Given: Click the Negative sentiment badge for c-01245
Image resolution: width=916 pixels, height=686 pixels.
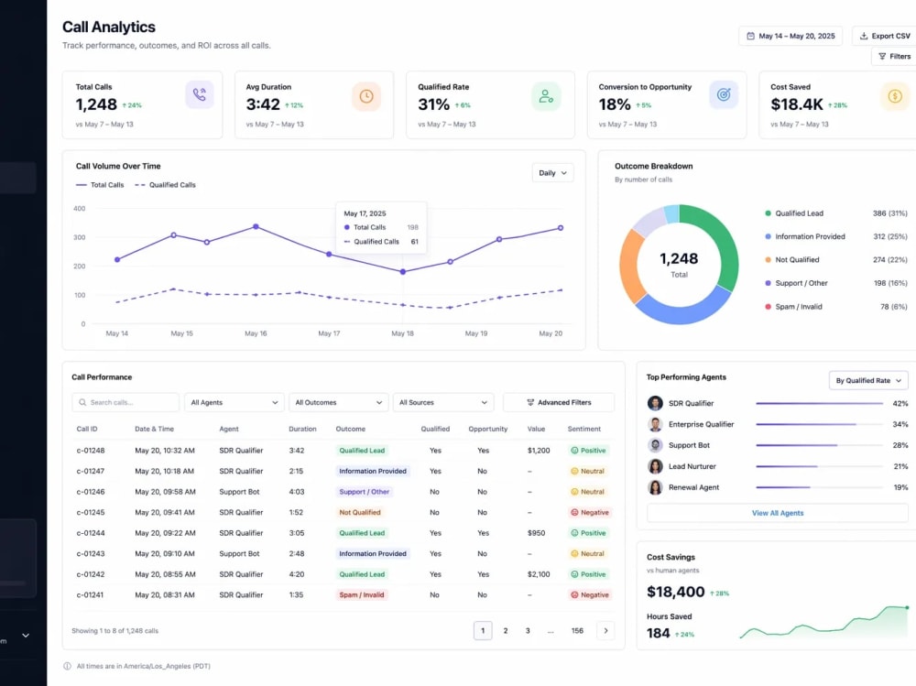Looking at the screenshot, I should point(589,513).
